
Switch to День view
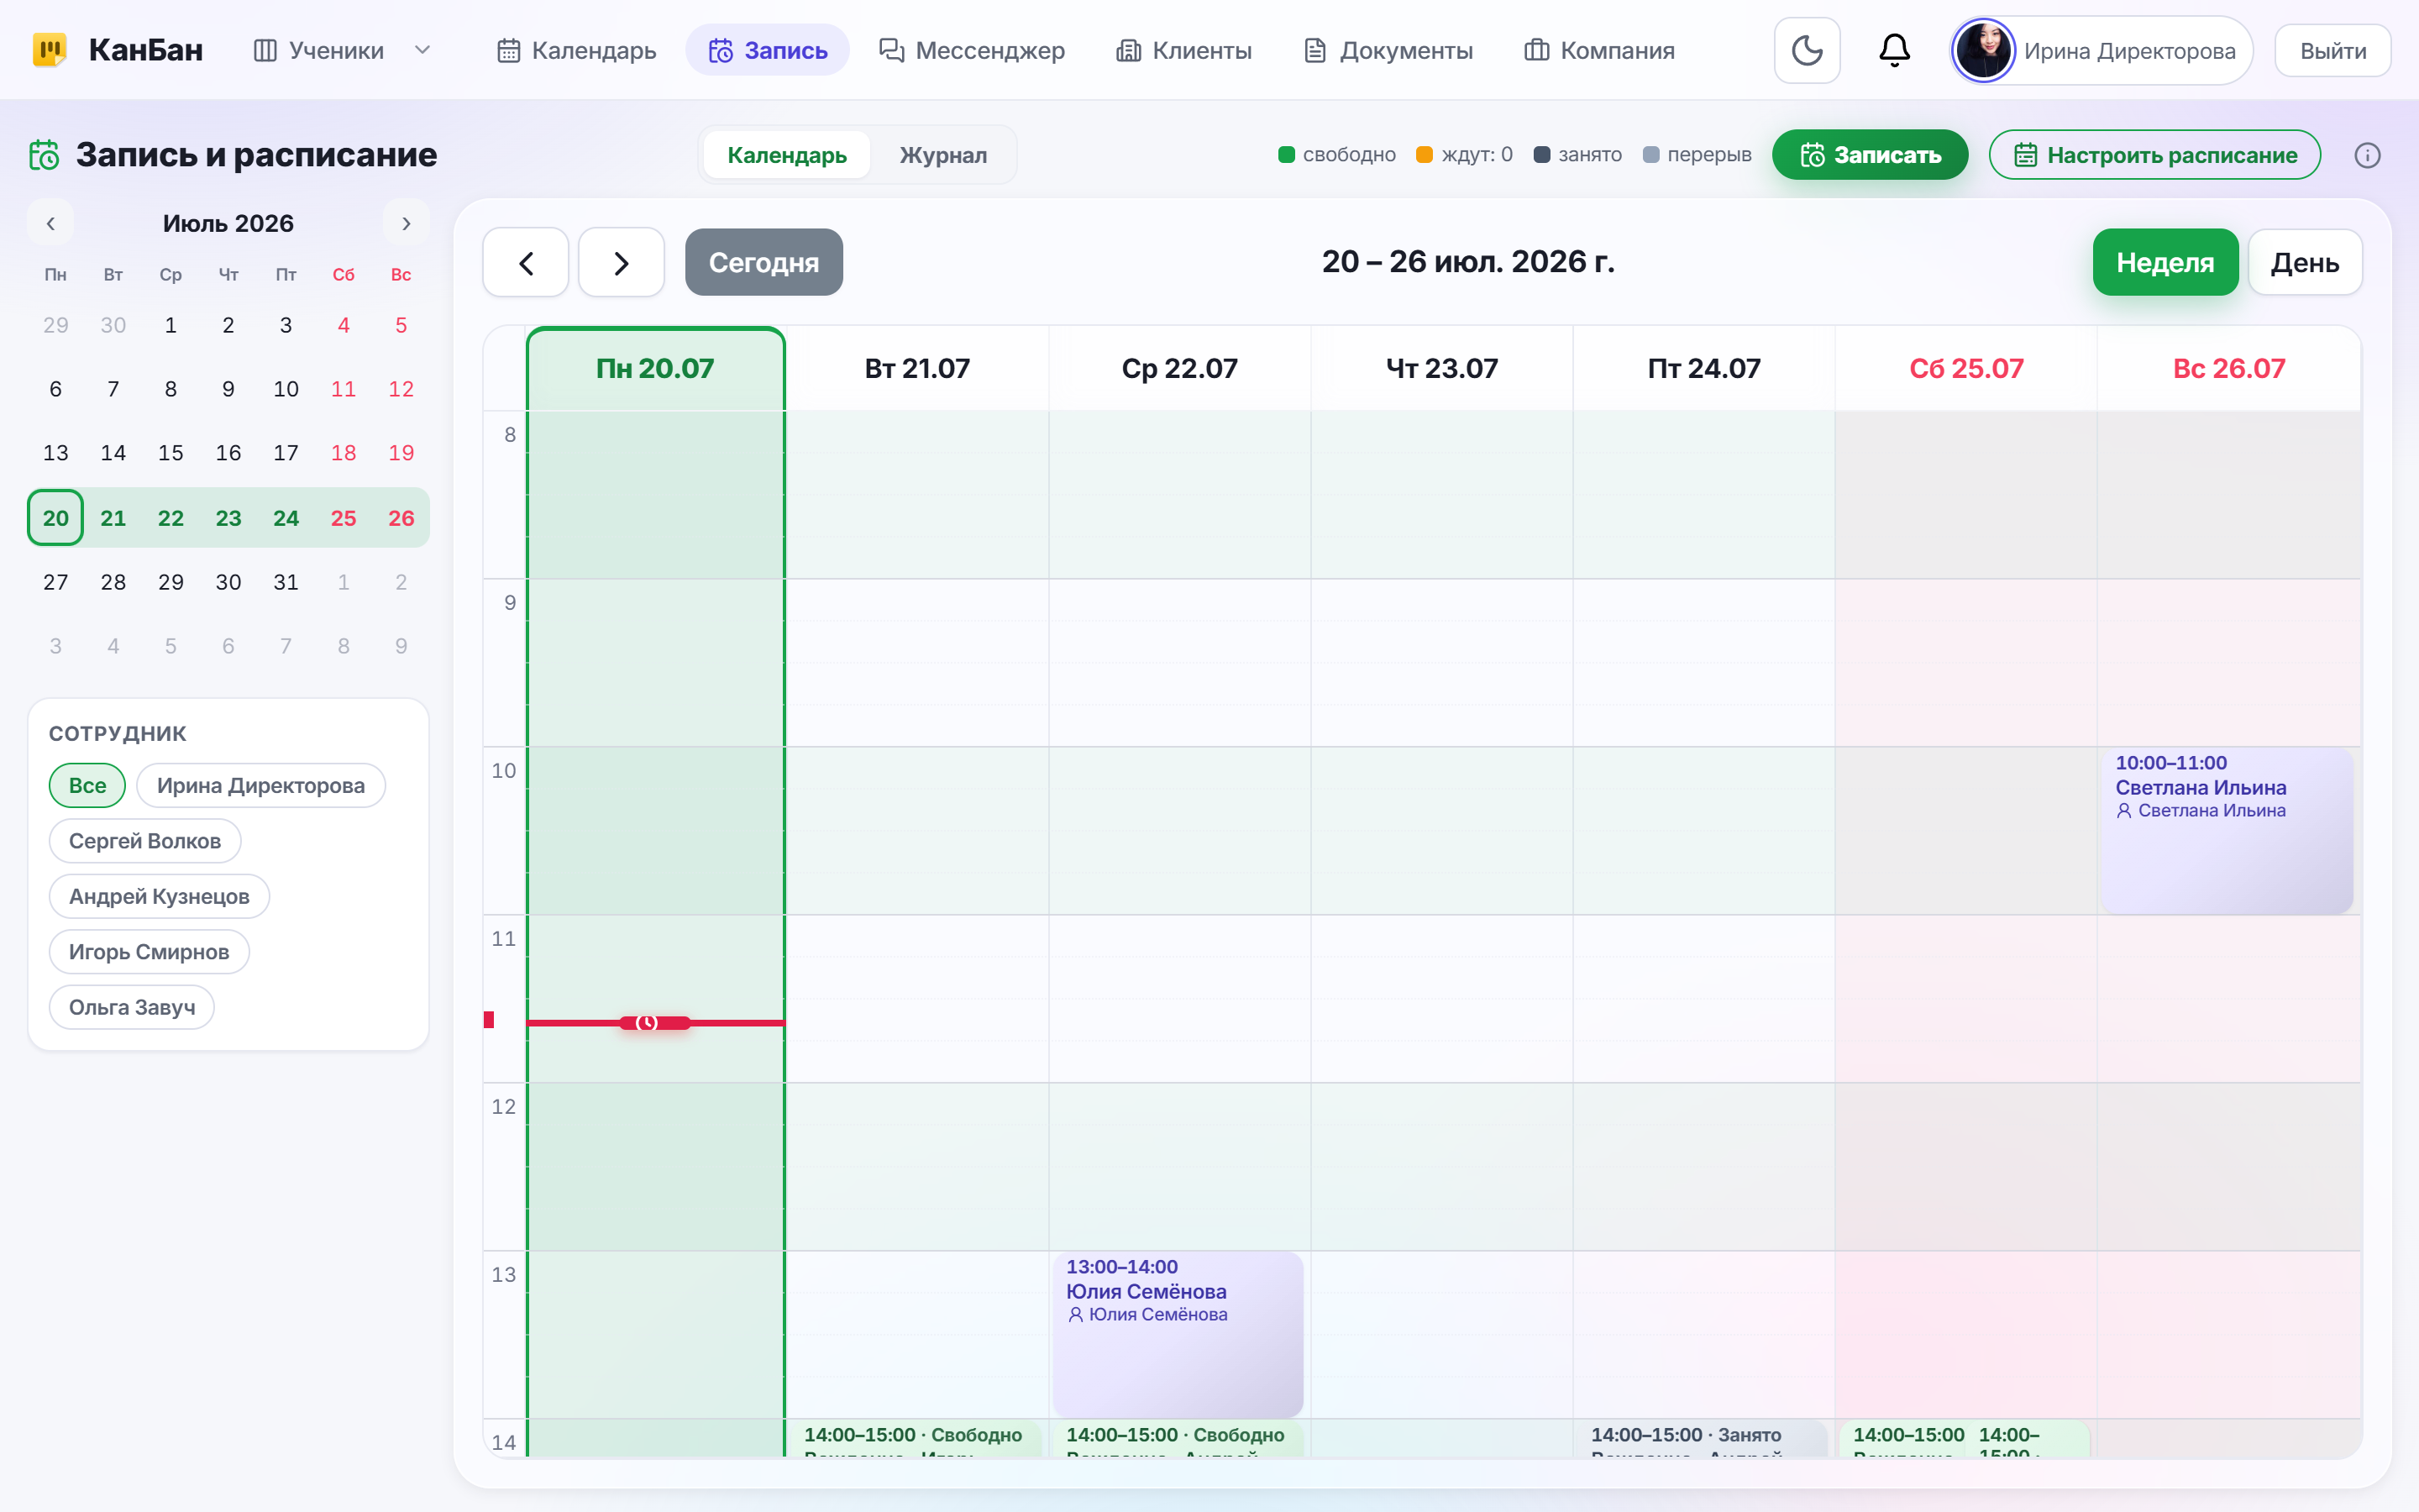click(2305, 262)
